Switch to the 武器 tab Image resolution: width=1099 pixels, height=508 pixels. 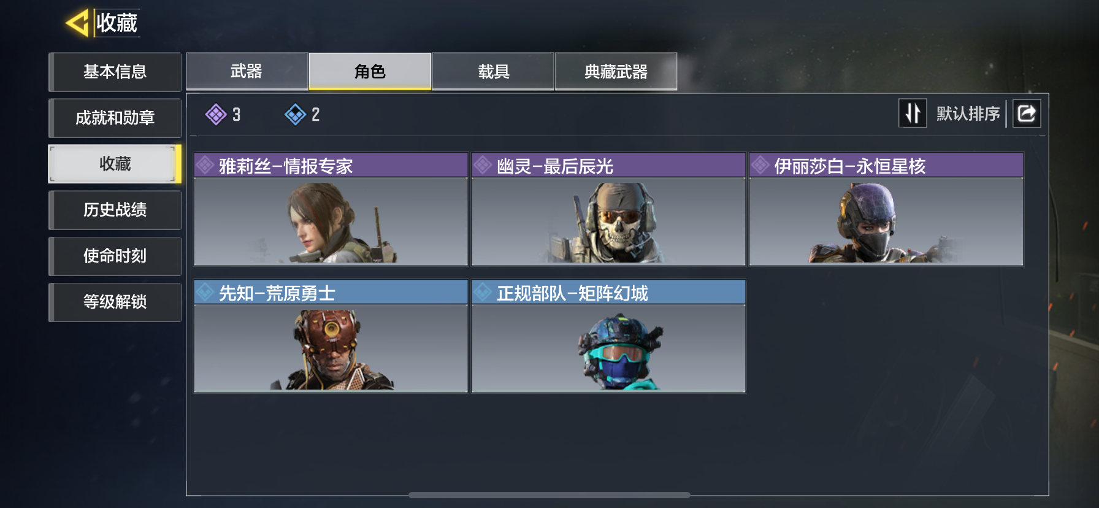coord(247,71)
